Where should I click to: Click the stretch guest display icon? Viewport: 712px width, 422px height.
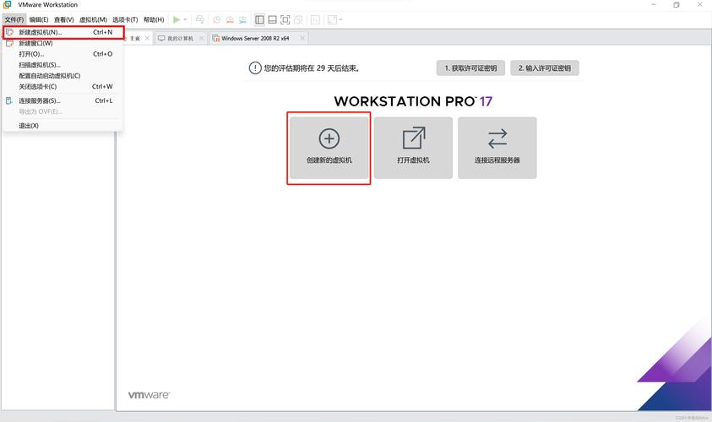pos(333,19)
